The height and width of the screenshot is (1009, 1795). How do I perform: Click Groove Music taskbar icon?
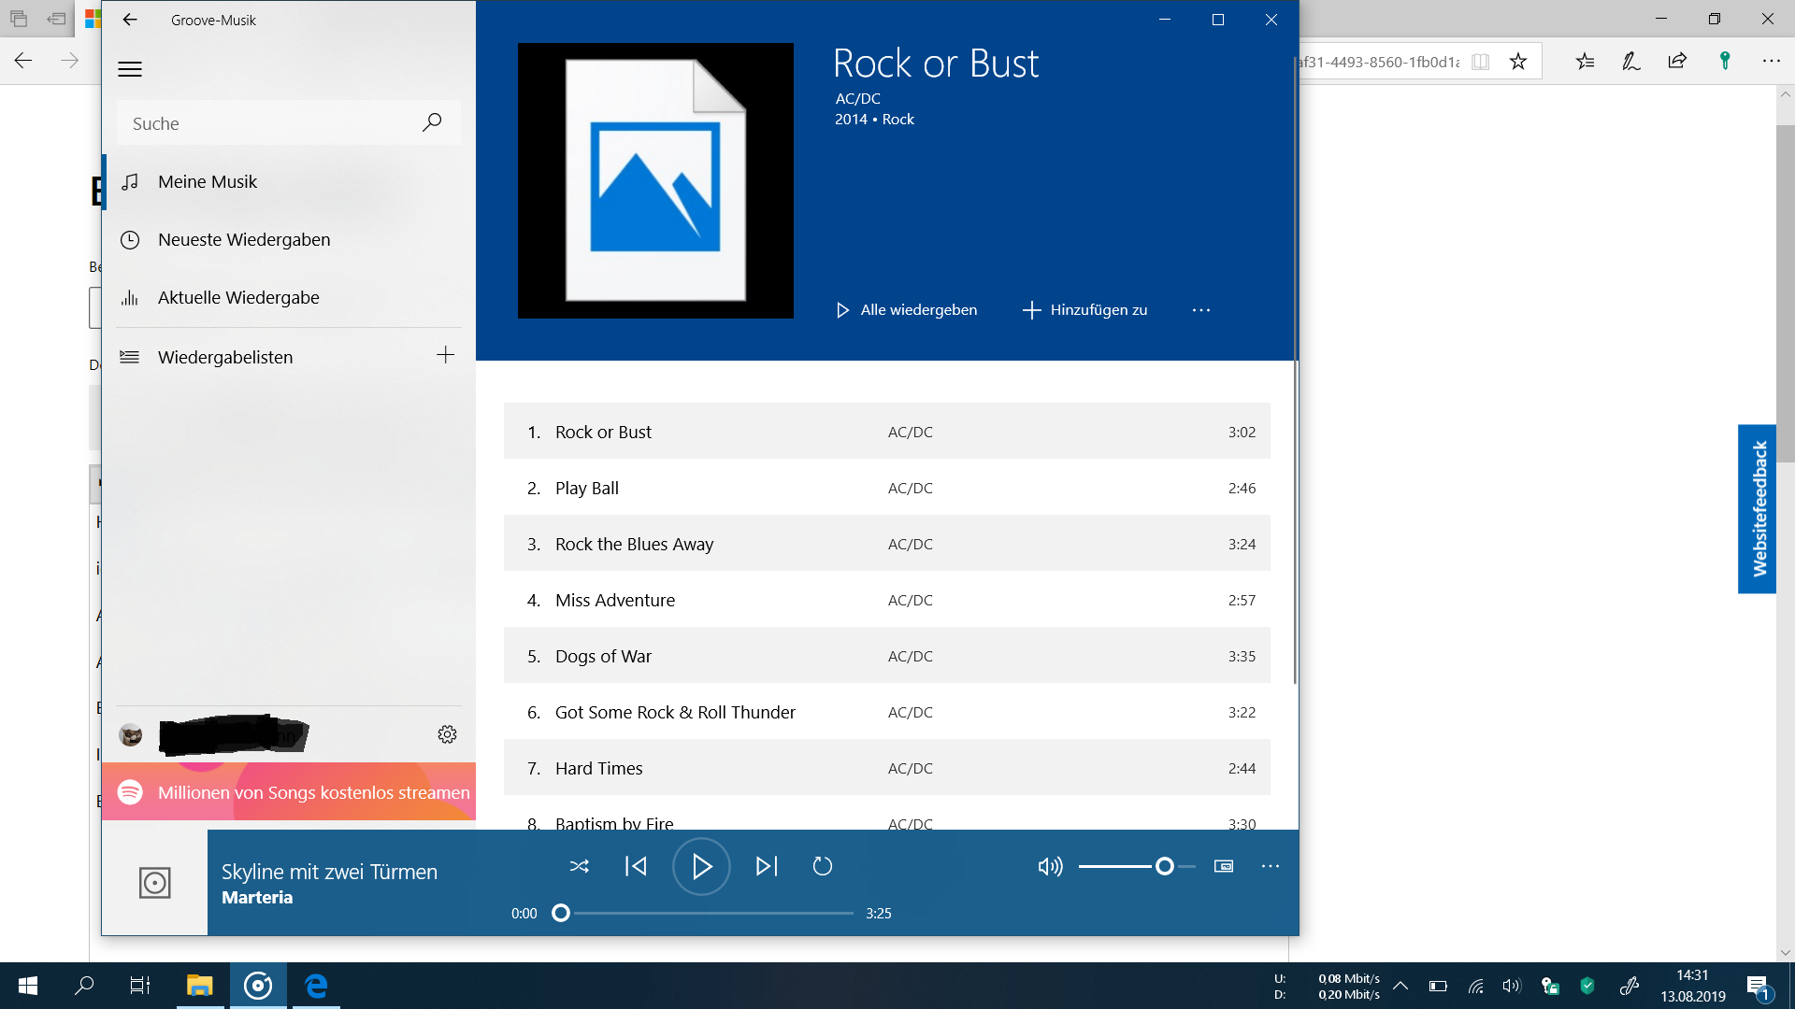click(258, 986)
